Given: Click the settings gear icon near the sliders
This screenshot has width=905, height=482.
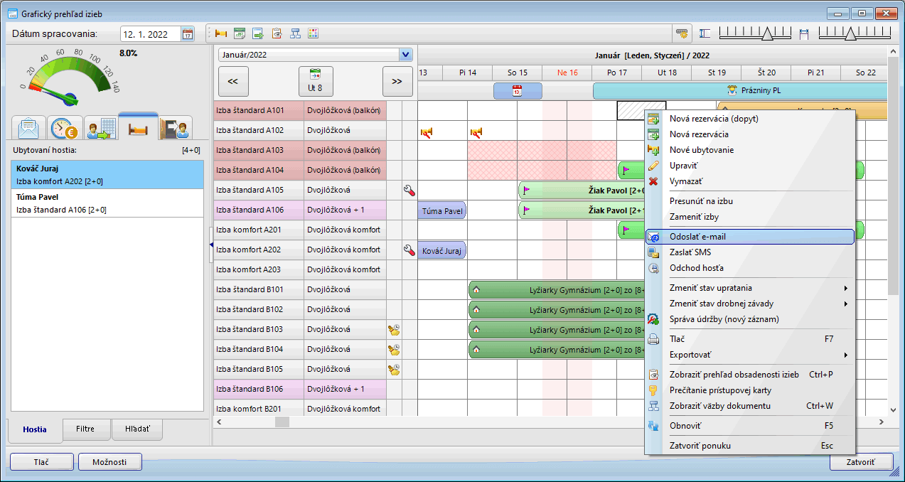Looking at the screenshot, I should [x=682, y=33].
